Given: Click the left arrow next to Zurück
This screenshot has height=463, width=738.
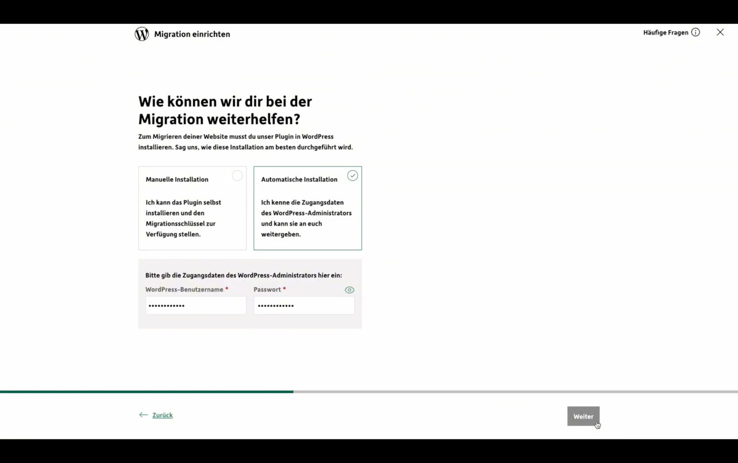Looking at the screenshot, I should point(143,415).
